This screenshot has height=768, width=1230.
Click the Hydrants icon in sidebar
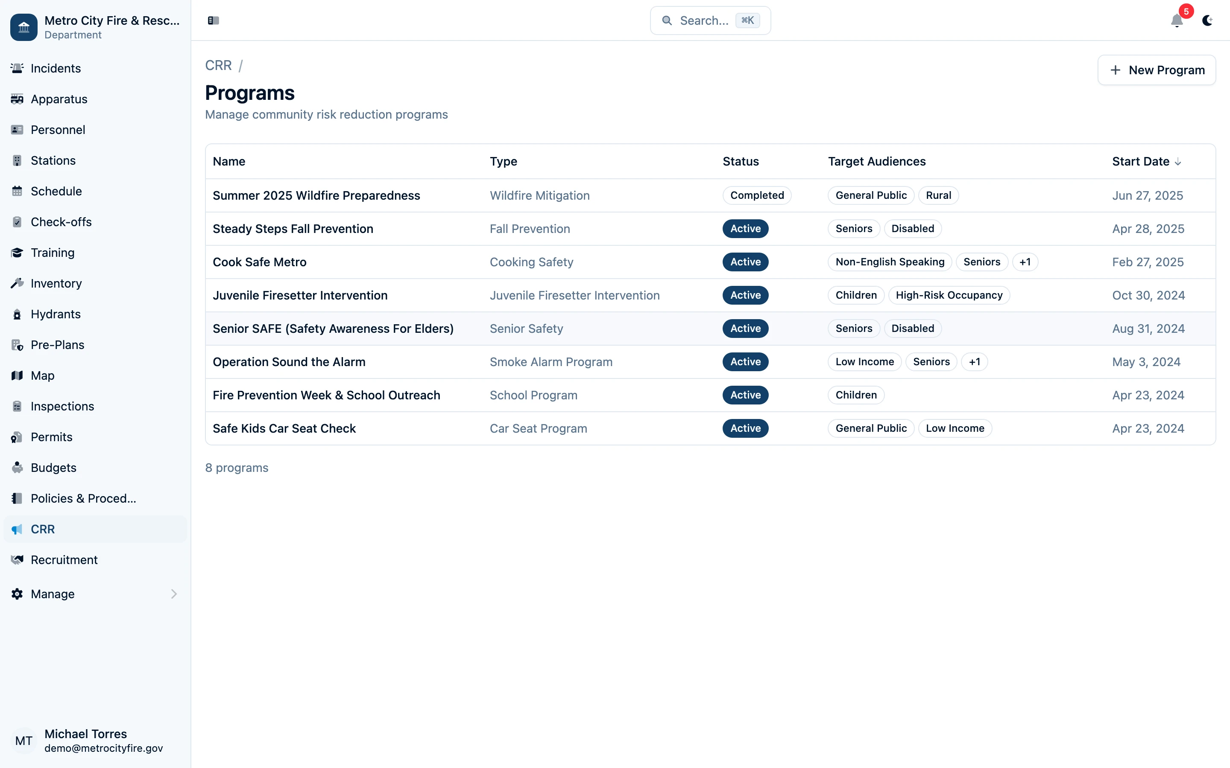click(x=17, y=314)
